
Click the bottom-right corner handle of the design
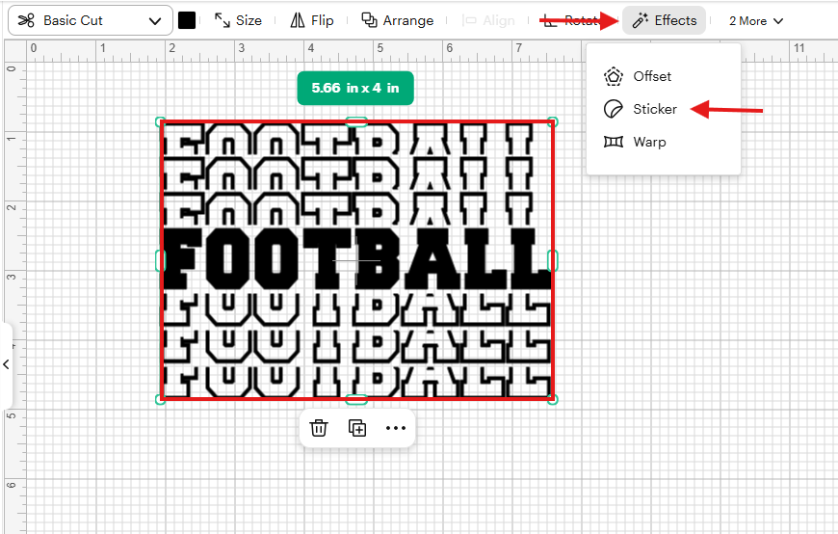click(553, 399)
